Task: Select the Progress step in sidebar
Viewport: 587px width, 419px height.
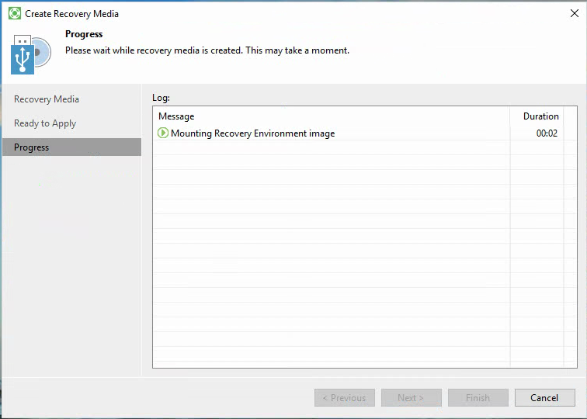Action: coord(72,147)
